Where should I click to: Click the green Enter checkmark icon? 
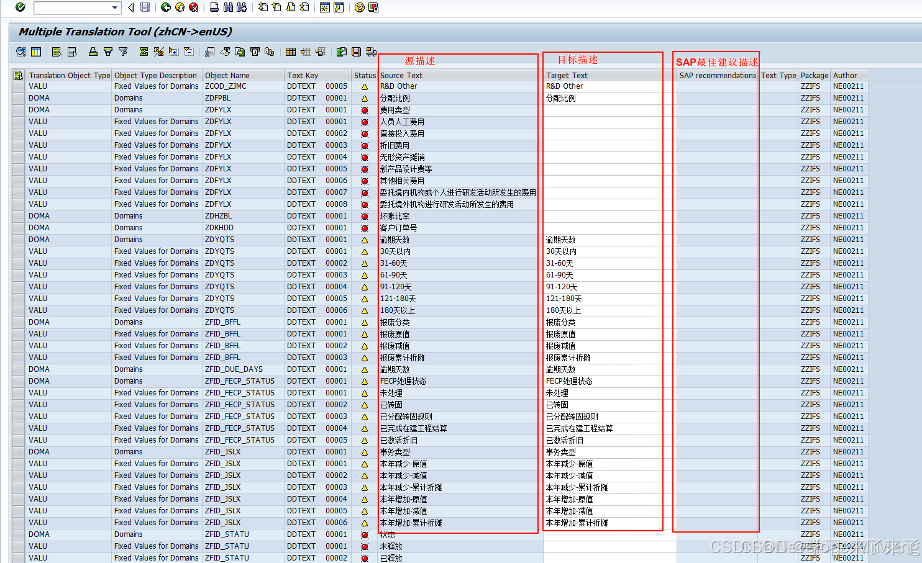click(x=21, y=7)
